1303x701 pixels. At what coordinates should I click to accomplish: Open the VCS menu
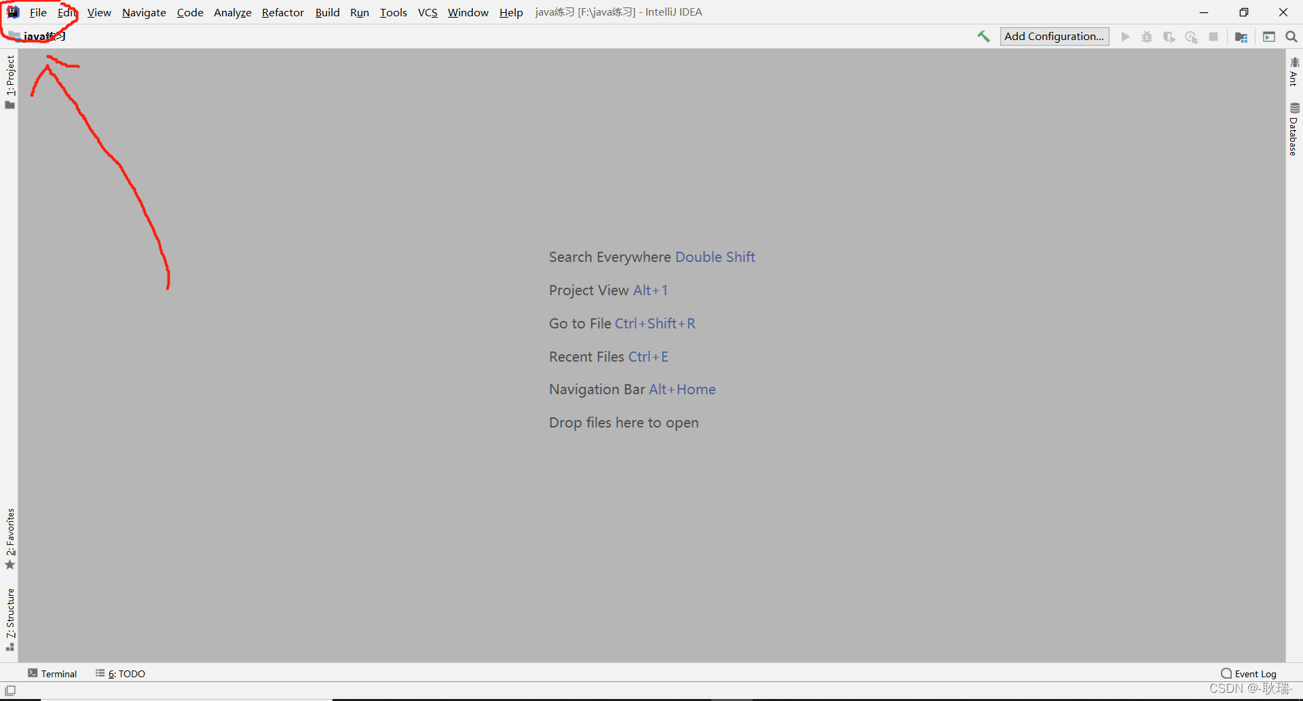pyautogui.click(x=428, y=12)
